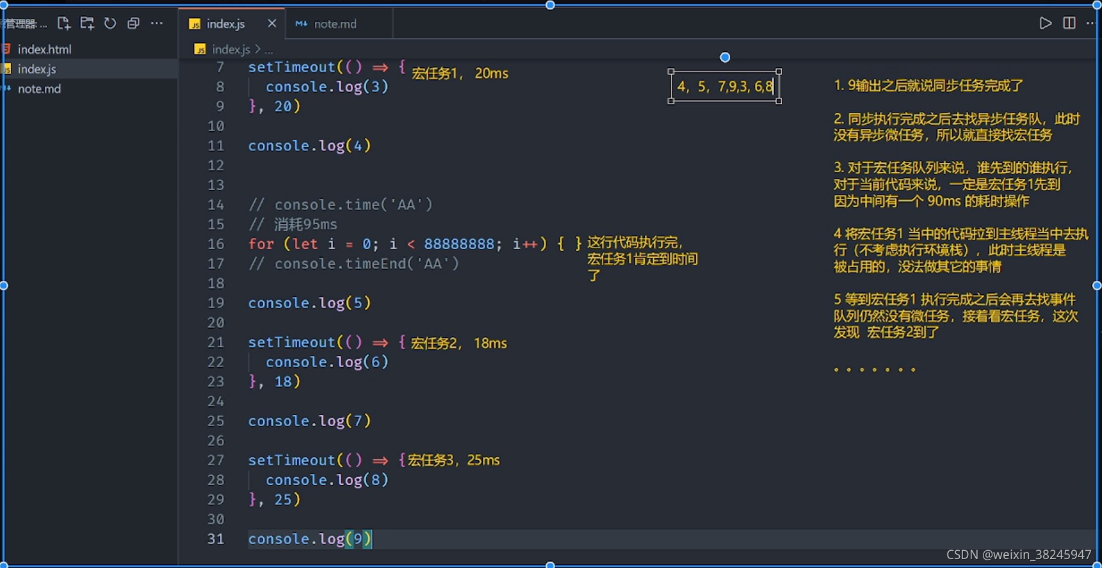
Task: Click the '}, 18)' closing line
Action: tap(274, 382)
